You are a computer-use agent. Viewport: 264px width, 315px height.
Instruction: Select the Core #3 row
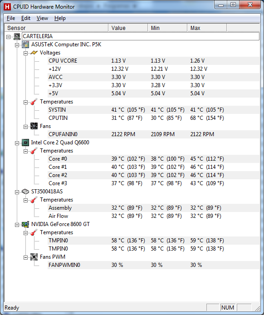[x=153, y=183]
